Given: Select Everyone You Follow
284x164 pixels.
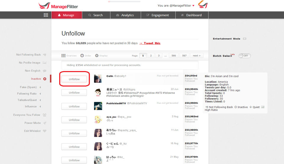Looking at the screenshot, I should pyautogui.click(x=27, y=115).
